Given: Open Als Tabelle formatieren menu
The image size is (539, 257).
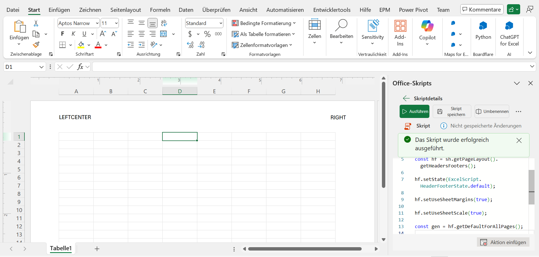Looking at the screenshot, I should point(263,34).
